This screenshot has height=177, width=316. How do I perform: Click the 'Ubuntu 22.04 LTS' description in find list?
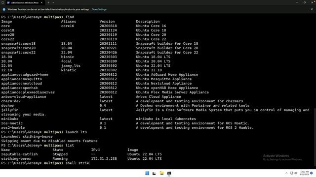[153, 66]
